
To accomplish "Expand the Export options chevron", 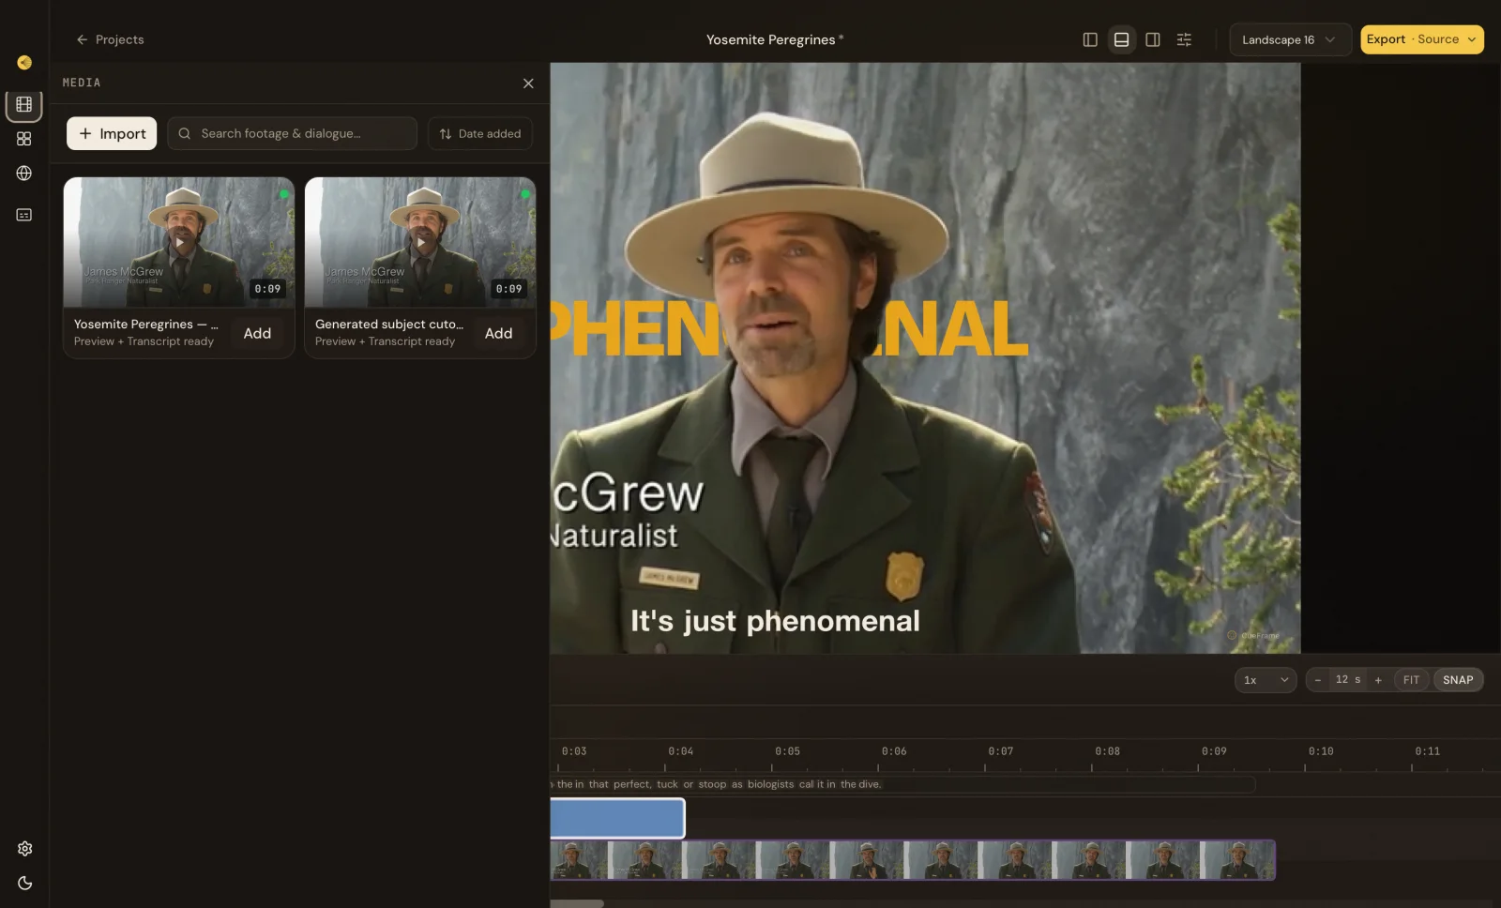I will click(x=1472, y=39).
